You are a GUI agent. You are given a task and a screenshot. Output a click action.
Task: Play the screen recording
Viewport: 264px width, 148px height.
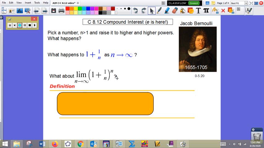35,25
